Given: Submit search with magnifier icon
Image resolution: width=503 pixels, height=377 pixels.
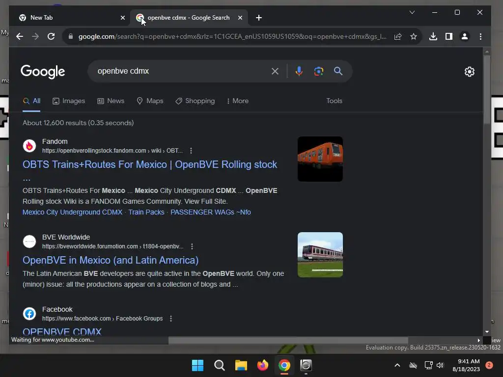Looking at the screenshot, I should 338,71.
